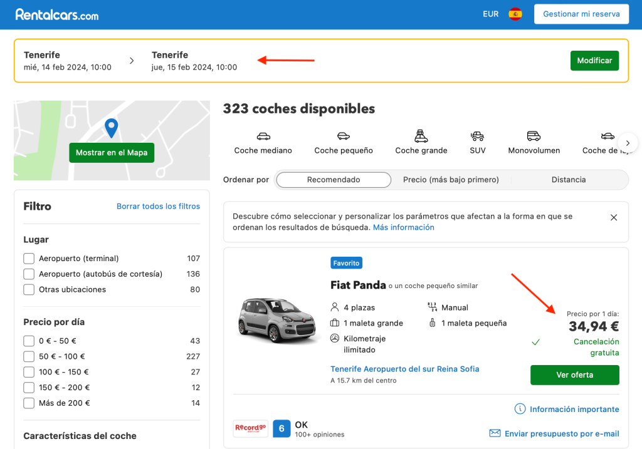
Task: Click the 100+ opiniones text
Action: [x=319, y=435]
